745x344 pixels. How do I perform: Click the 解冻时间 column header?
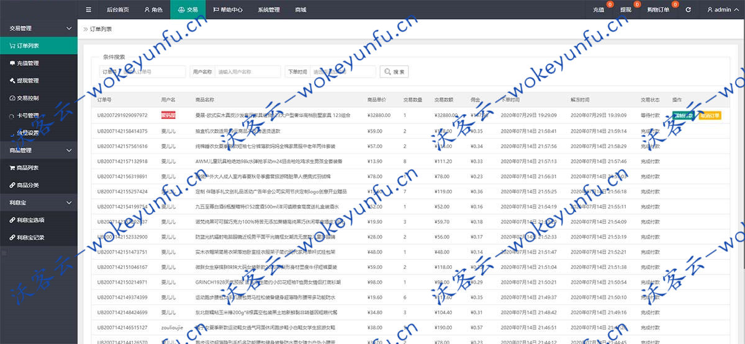coord(580,100)
